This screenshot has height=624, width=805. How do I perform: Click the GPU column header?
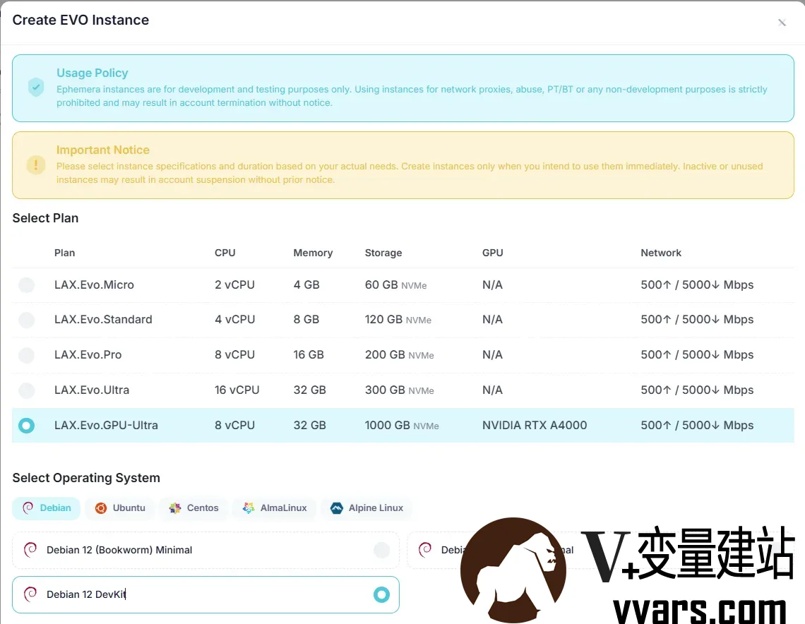click(492, 253)
